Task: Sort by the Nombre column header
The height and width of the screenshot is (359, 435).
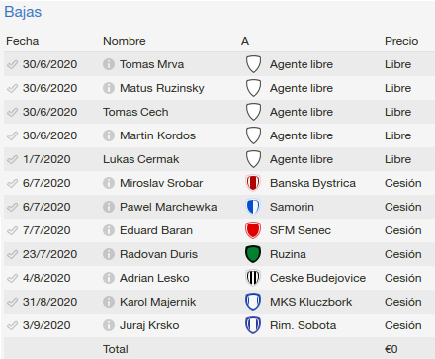Action: point(125,41)
